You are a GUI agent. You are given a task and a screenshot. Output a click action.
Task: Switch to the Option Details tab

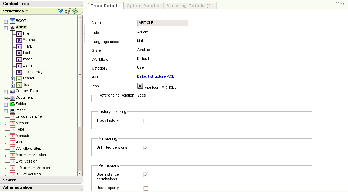143,6
